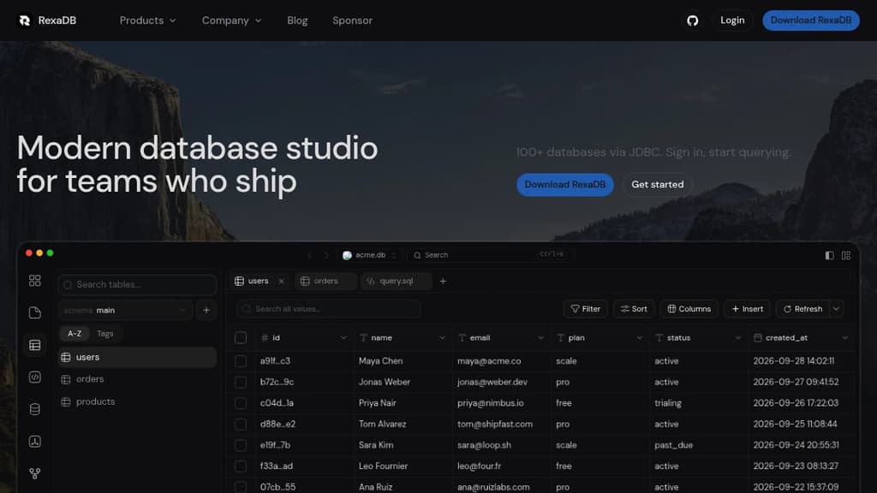
Task: Open the id column dropdown chevron
Action: [343, 338]
